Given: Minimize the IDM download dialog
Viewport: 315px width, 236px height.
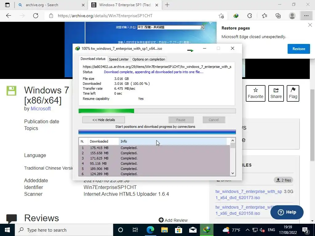Looking at the screenshot, I should click(205, 48).
